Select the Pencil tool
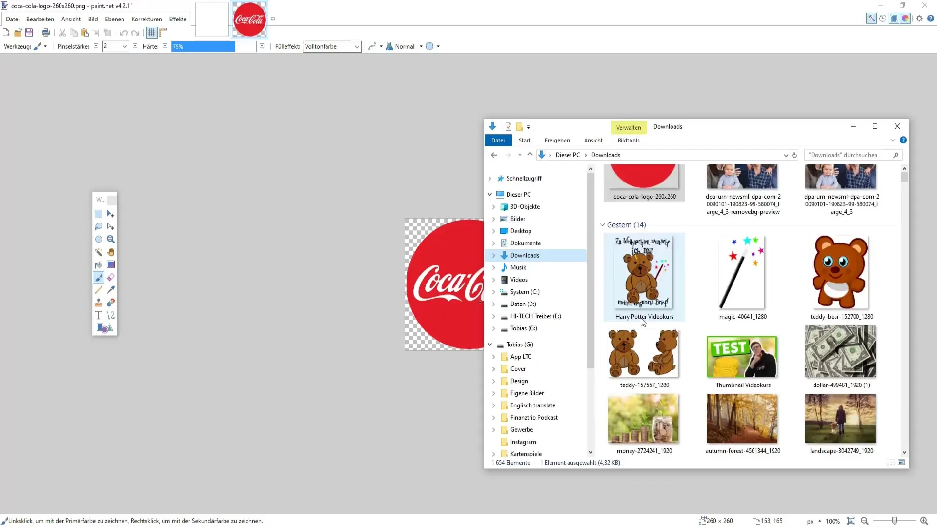The height and width of the screenshot is (527, 937). (98, 290)
